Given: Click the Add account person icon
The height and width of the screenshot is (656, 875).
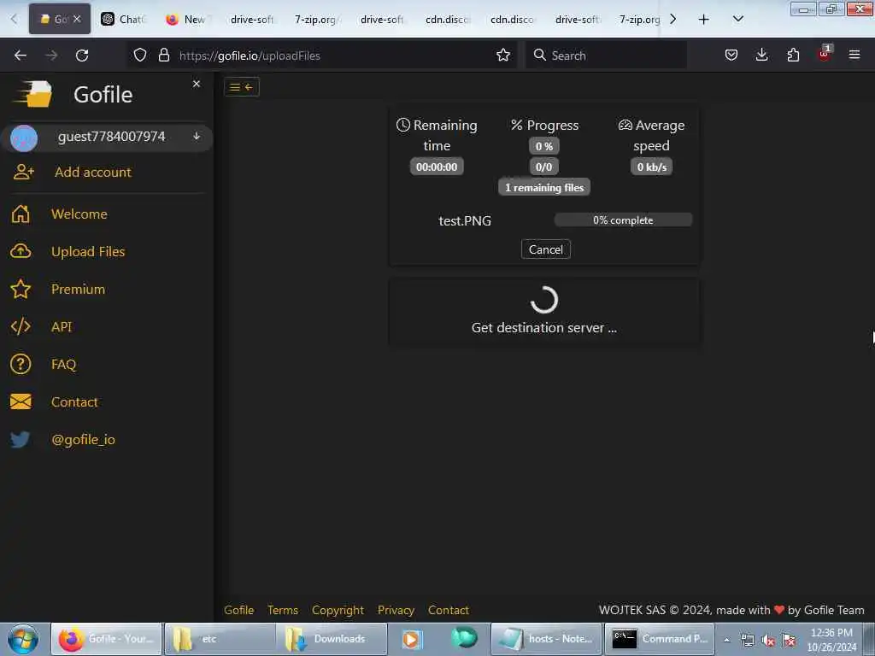Looking at the screenshot, I should coord(23,173).
